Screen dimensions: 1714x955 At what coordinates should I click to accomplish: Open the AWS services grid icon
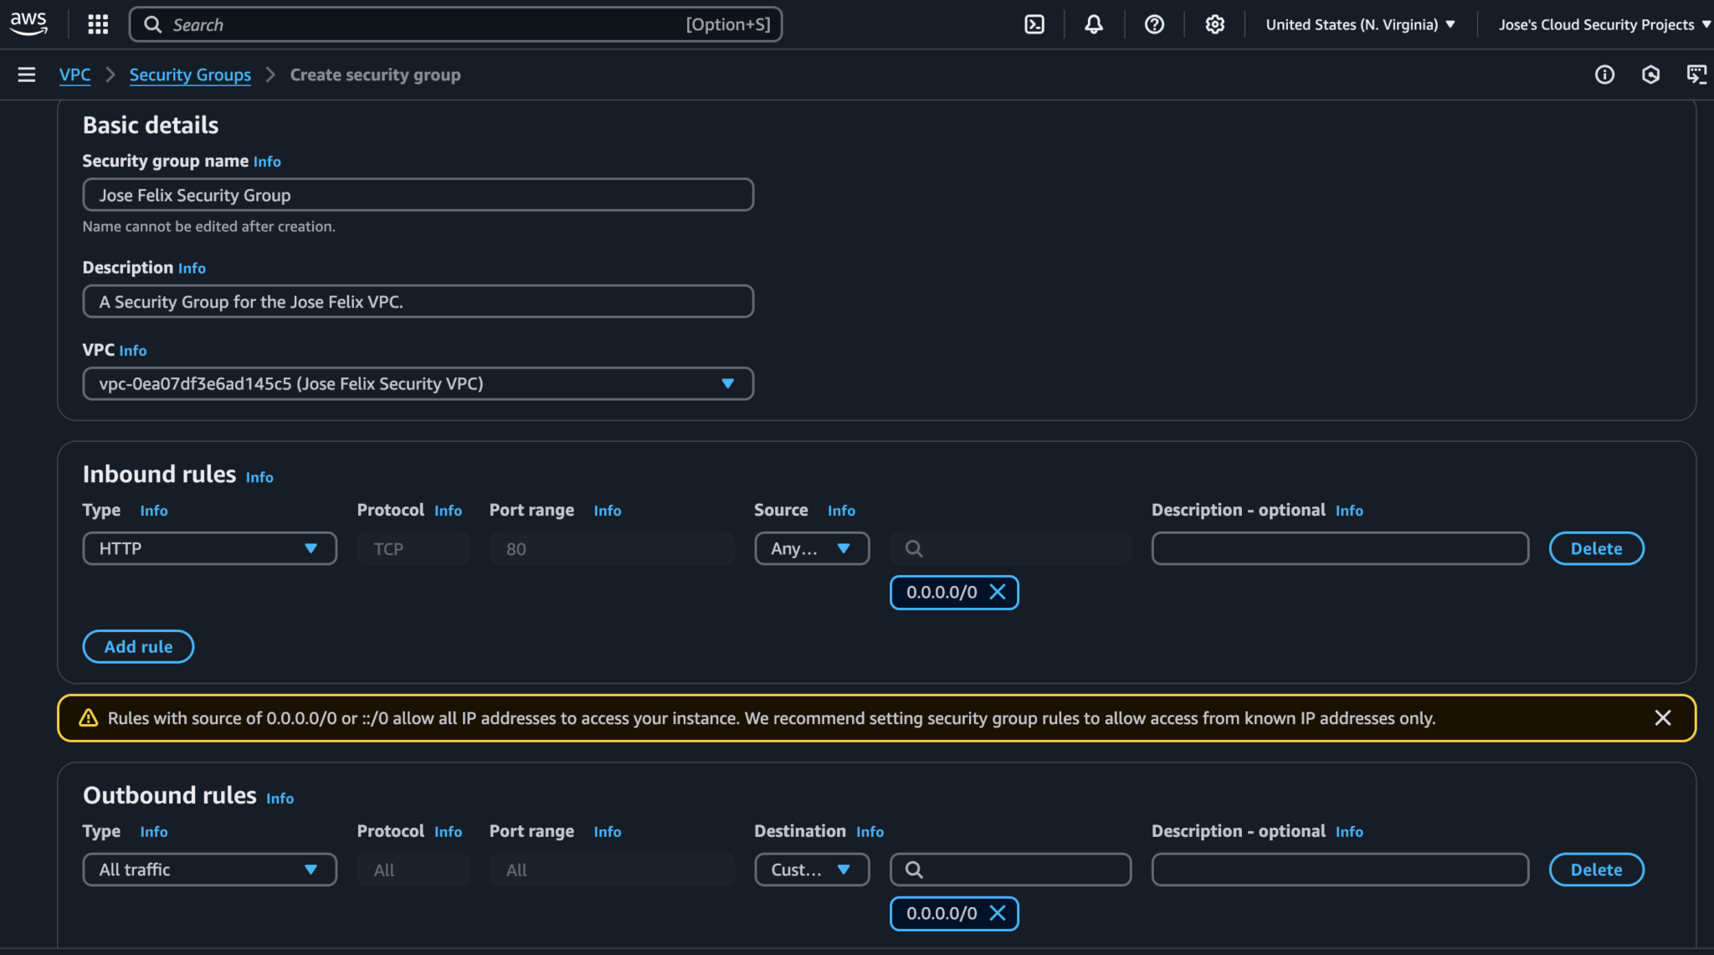click(97, 24)
